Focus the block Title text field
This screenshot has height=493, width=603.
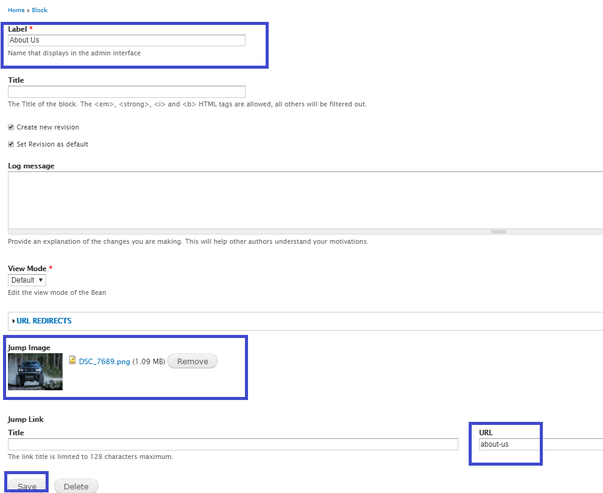126,92
